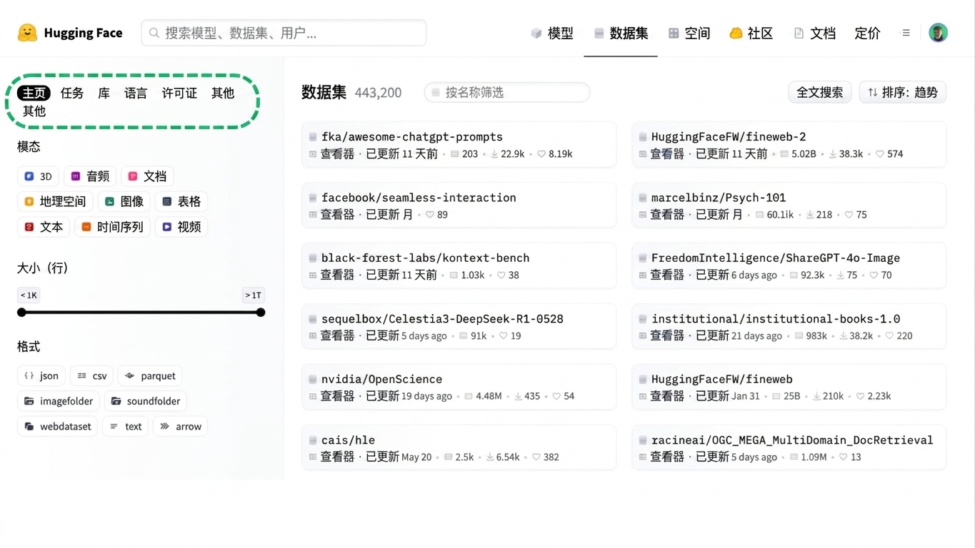The height and width of the screenshot is (548, 975).
Task: Click 查看器 on the cais/hle card
Action: pyautogui.click(x=337, y=457)
